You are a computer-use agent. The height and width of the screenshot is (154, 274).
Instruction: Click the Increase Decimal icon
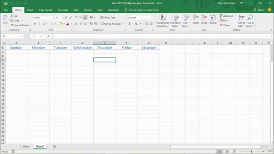pos(146,24)
